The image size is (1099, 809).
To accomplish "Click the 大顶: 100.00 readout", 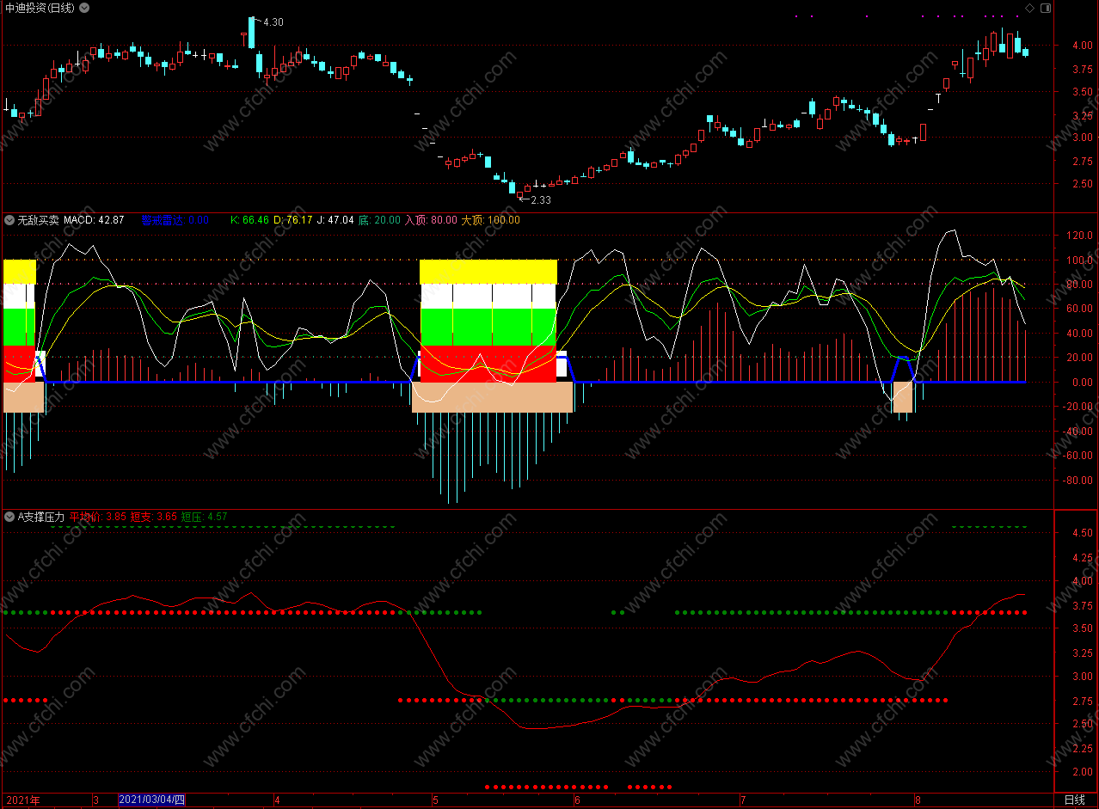I will [490, 220].
